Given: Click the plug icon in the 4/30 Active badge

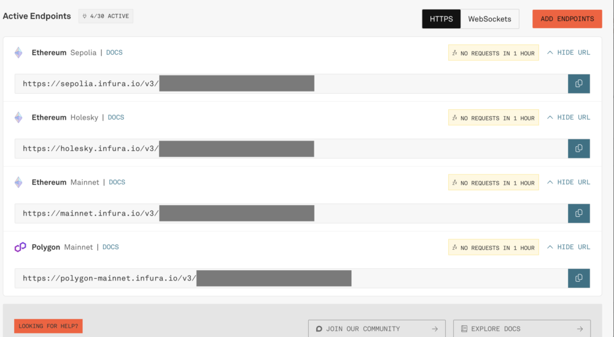Looking at the screenshot, I should point(85,16).
